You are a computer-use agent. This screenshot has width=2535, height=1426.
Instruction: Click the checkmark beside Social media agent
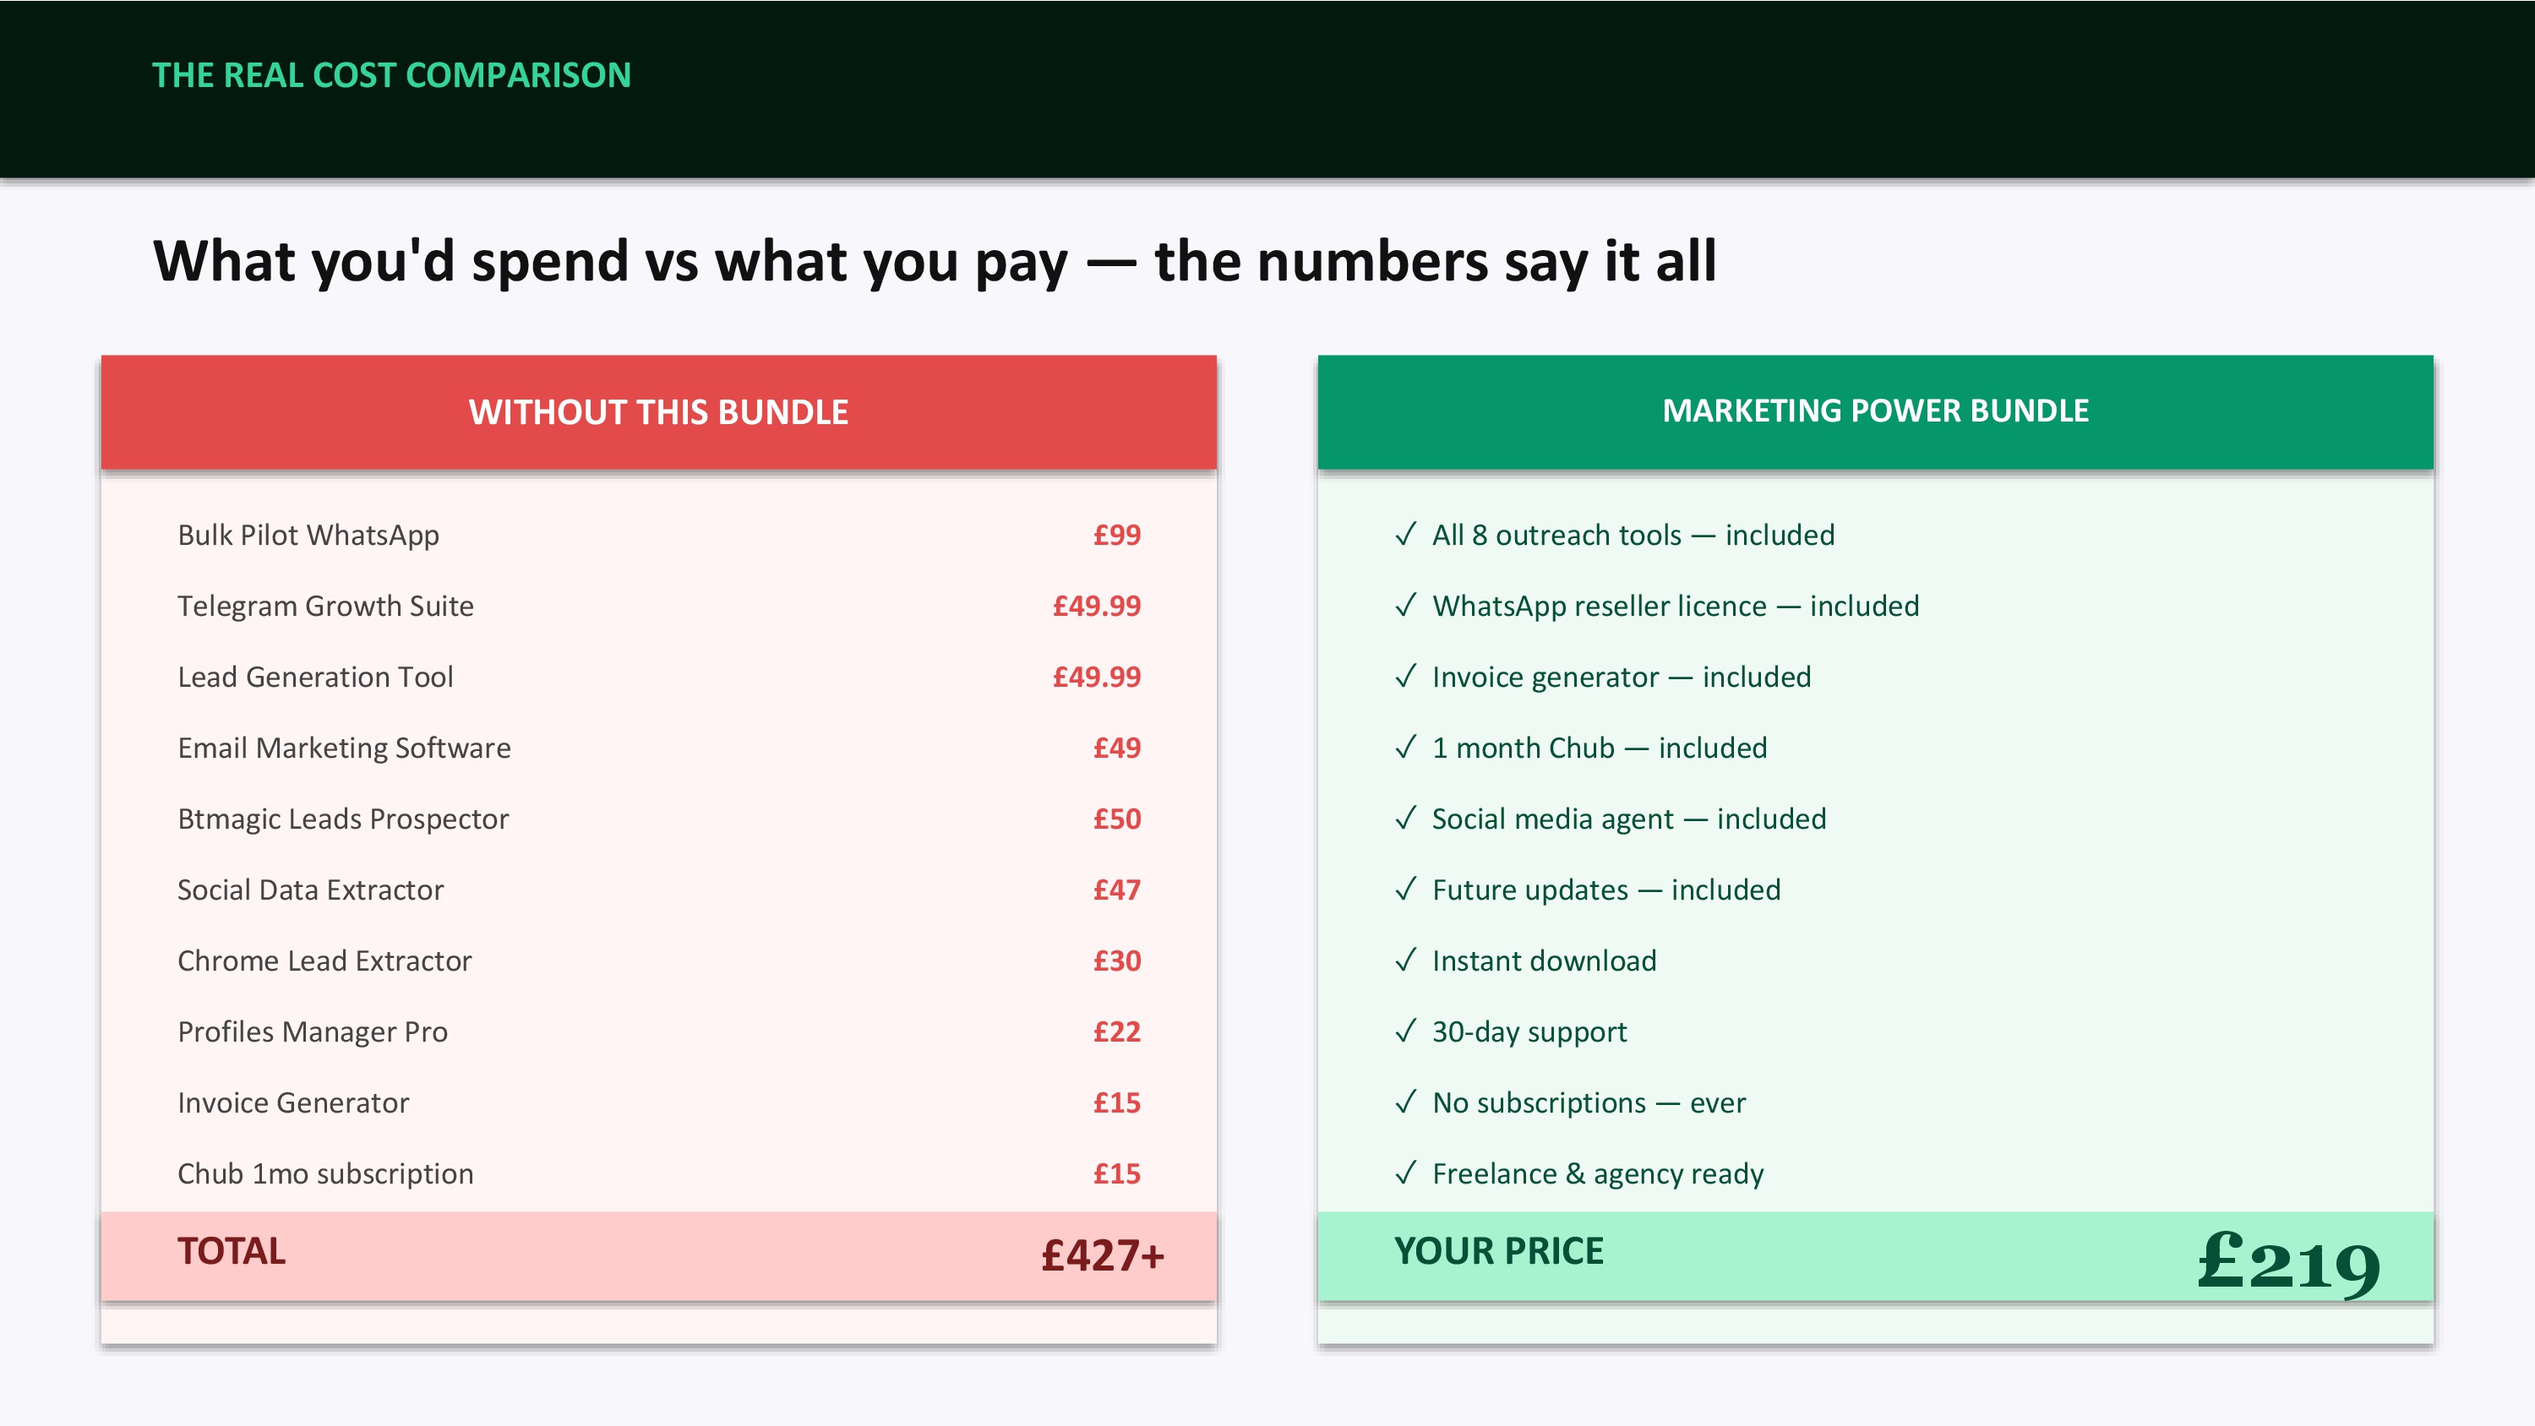click(1405, 818)
